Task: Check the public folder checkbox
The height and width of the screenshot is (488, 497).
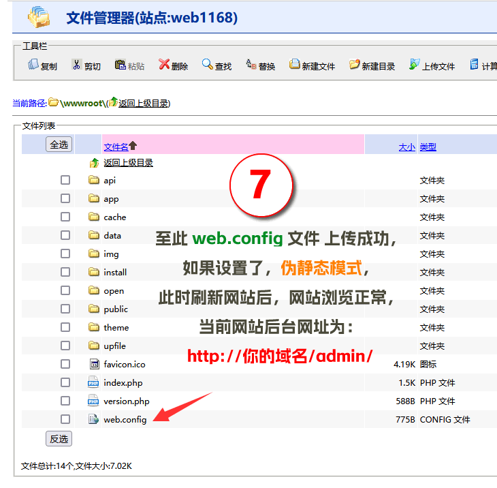Action: [x=65, y=309]
